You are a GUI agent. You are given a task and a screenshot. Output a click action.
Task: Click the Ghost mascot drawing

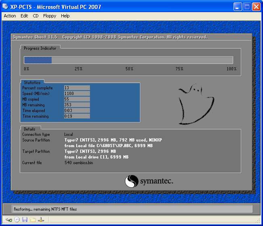pyautogui.click(x=196, y=104)
